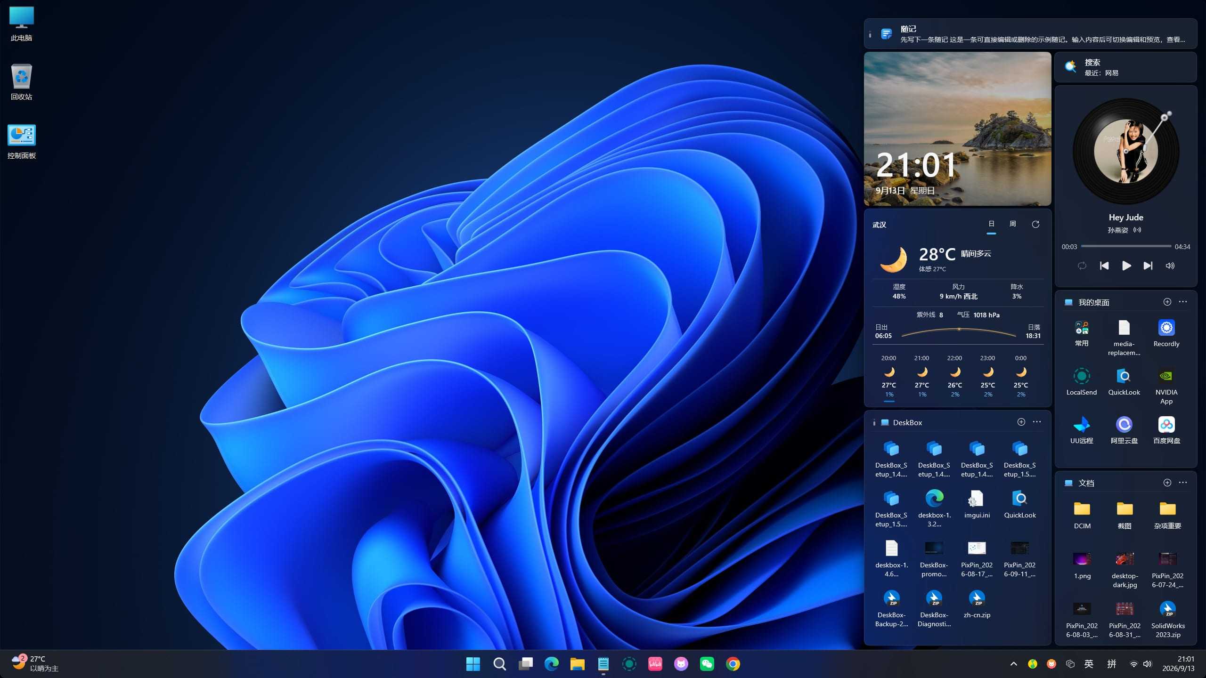Switch weather view to 日 tab
Screen dimensions: 1206x678
pyautogui.click(x=991, y=224)
